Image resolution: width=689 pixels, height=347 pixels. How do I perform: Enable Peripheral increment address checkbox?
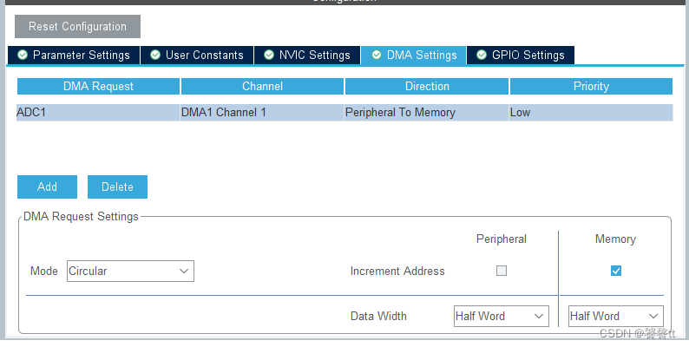pyautogui.click(x=502, y=271)
